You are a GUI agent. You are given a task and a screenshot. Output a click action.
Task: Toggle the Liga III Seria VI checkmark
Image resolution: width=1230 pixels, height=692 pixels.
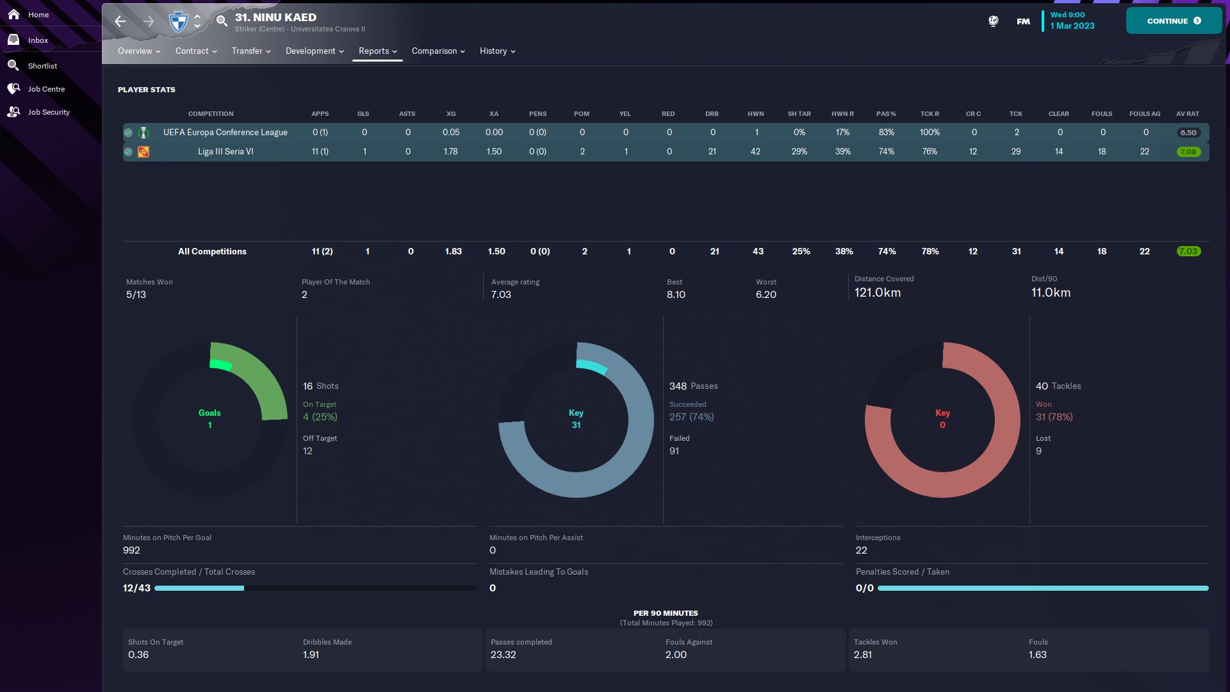point(128,152)
